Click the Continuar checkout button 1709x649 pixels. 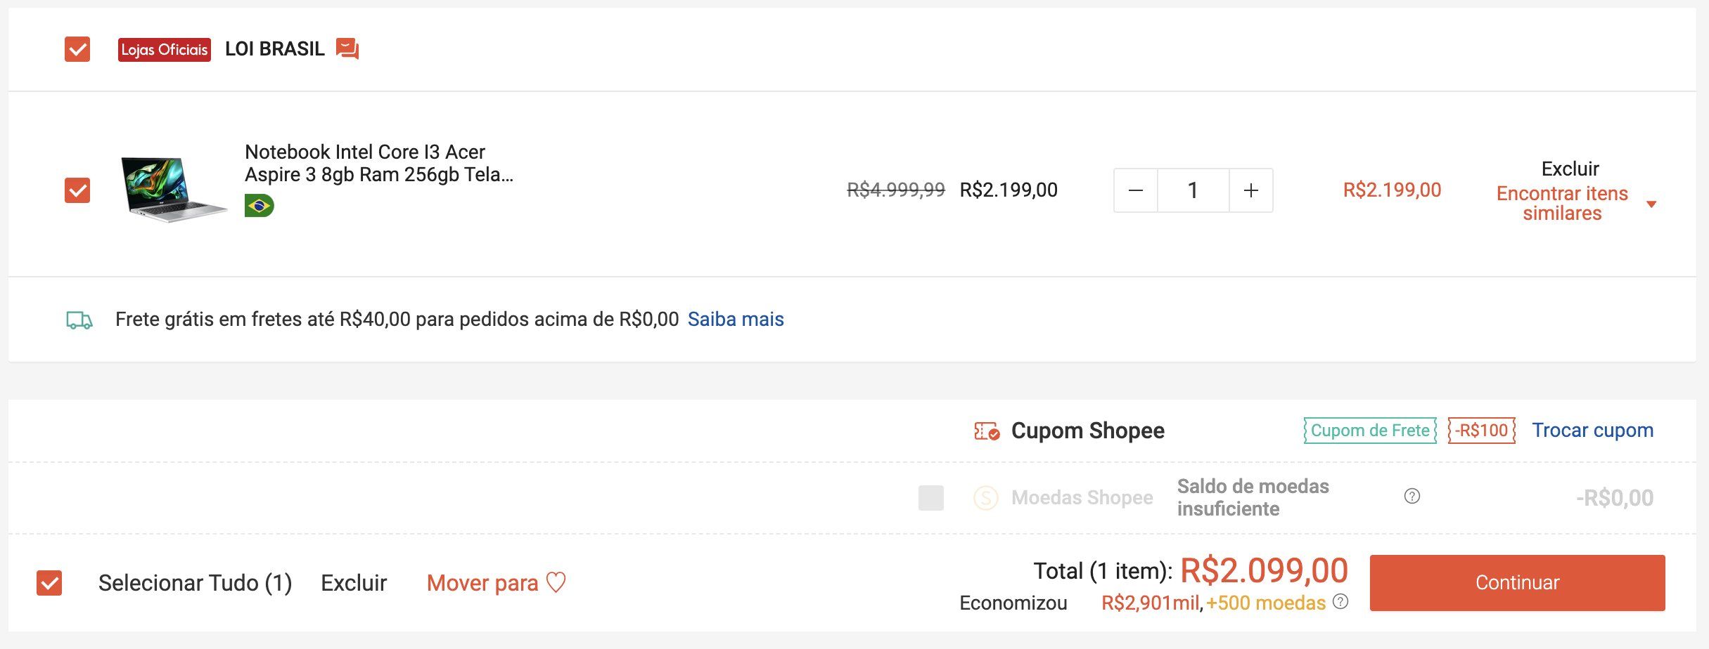click(x=1517, y=582)
